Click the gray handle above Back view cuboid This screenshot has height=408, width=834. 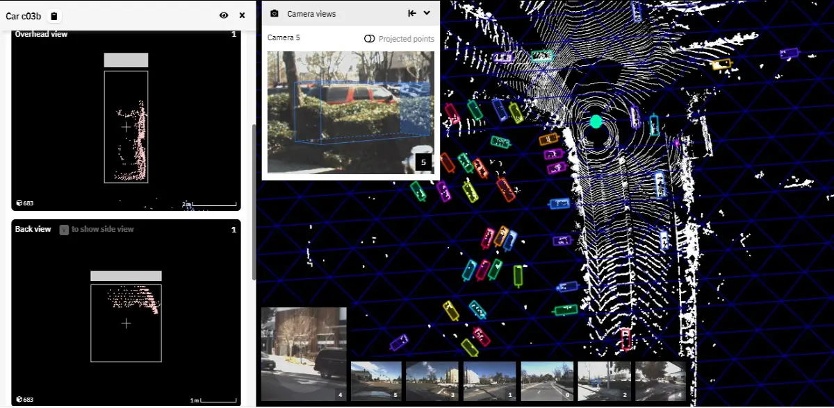click(x=126, y=276)
